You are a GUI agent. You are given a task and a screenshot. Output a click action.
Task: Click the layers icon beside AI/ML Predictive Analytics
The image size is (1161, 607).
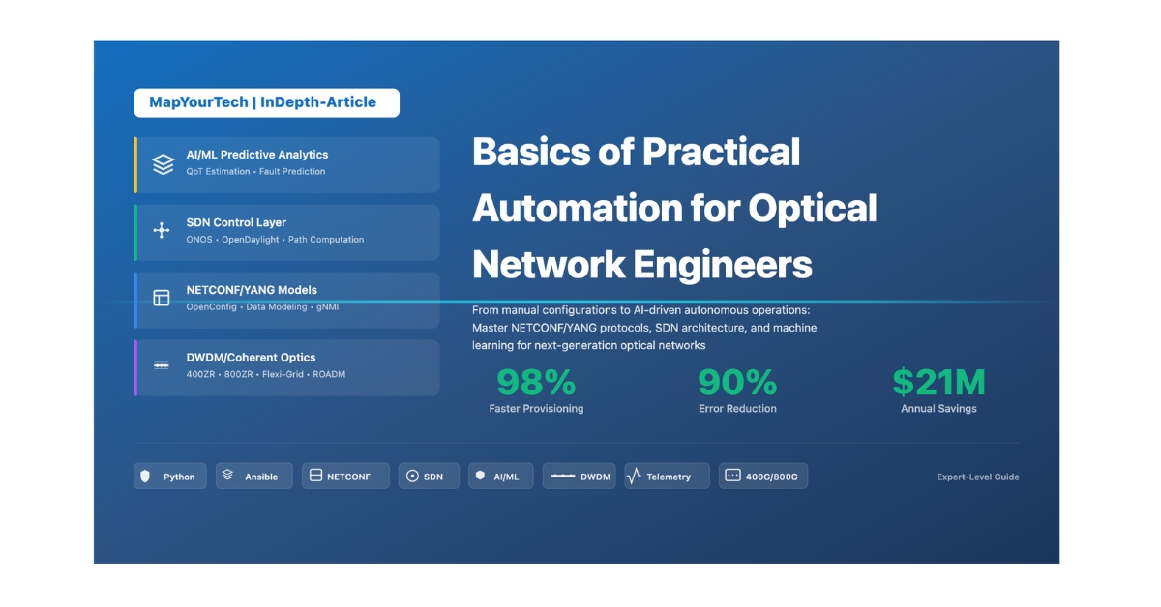pos(163,164)
